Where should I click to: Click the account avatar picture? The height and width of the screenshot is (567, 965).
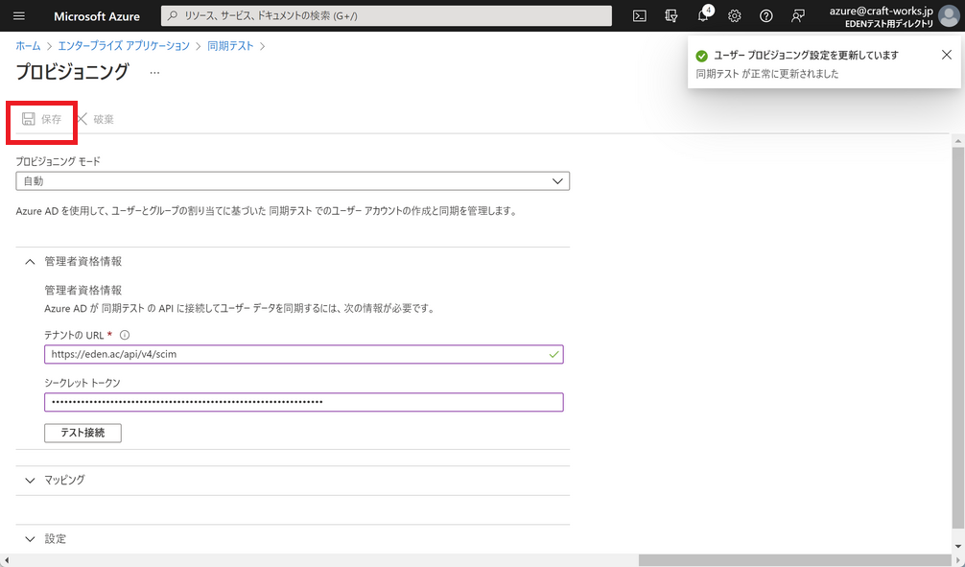click(949, 16)
